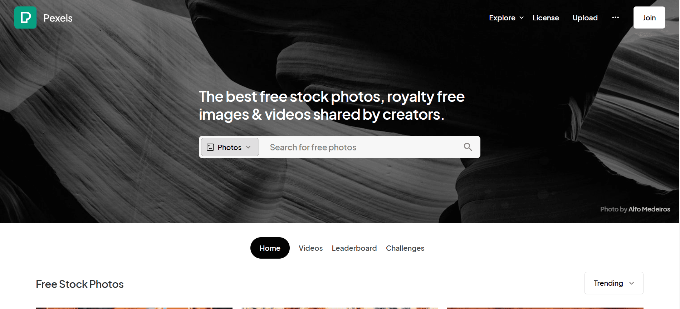Viewport: 680px width, 309px height.
Task: Click the green Pexels logo icon
Action: [x=25, y=18]
